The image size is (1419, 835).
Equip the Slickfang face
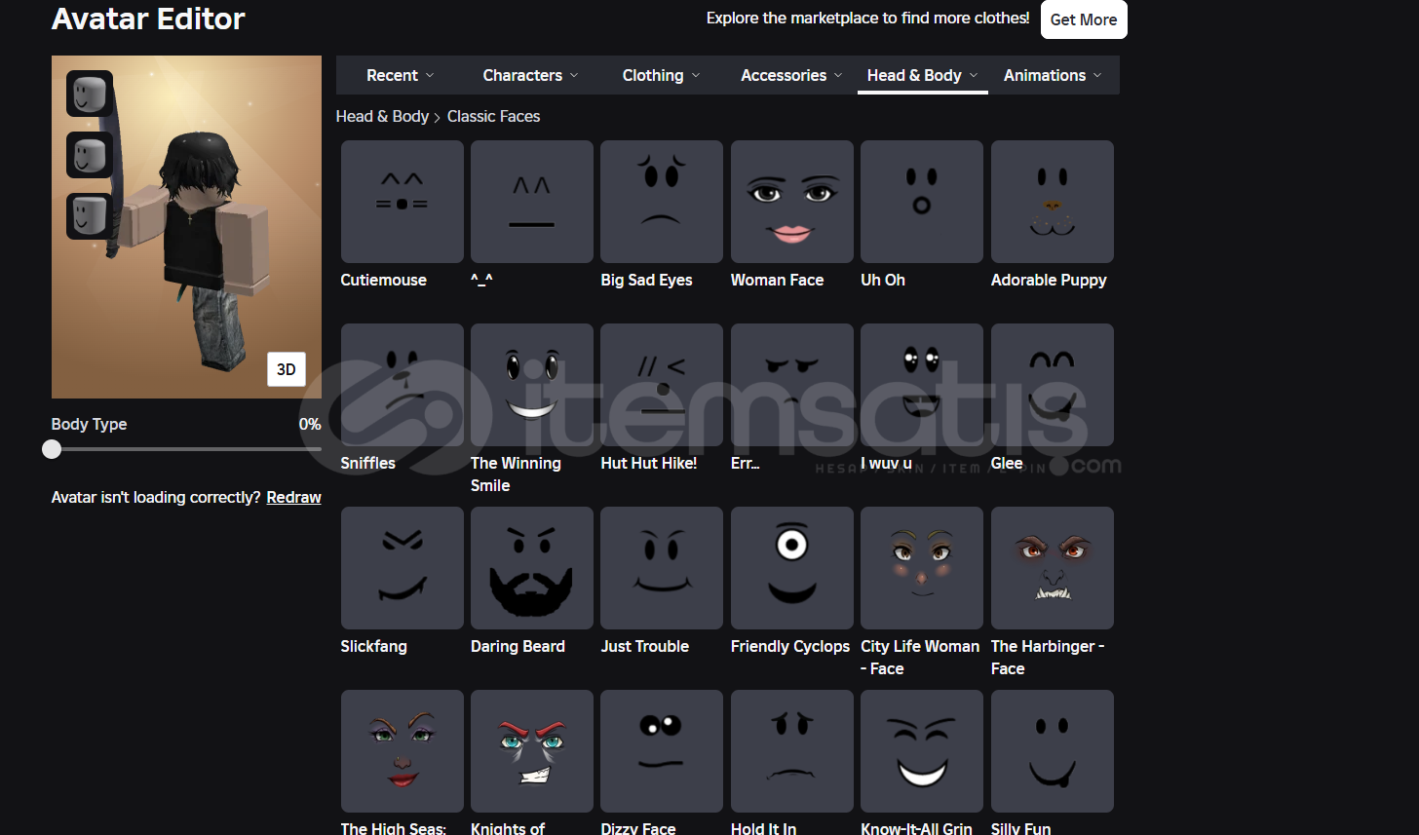coord(402,568)
